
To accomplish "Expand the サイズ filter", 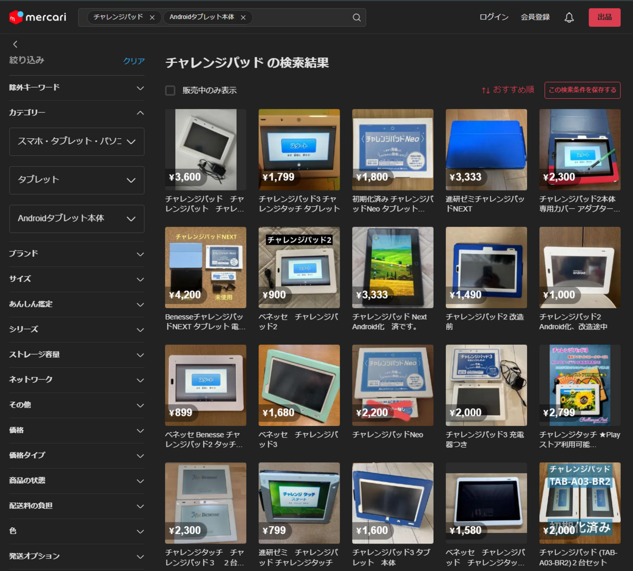I will point(76,279).
